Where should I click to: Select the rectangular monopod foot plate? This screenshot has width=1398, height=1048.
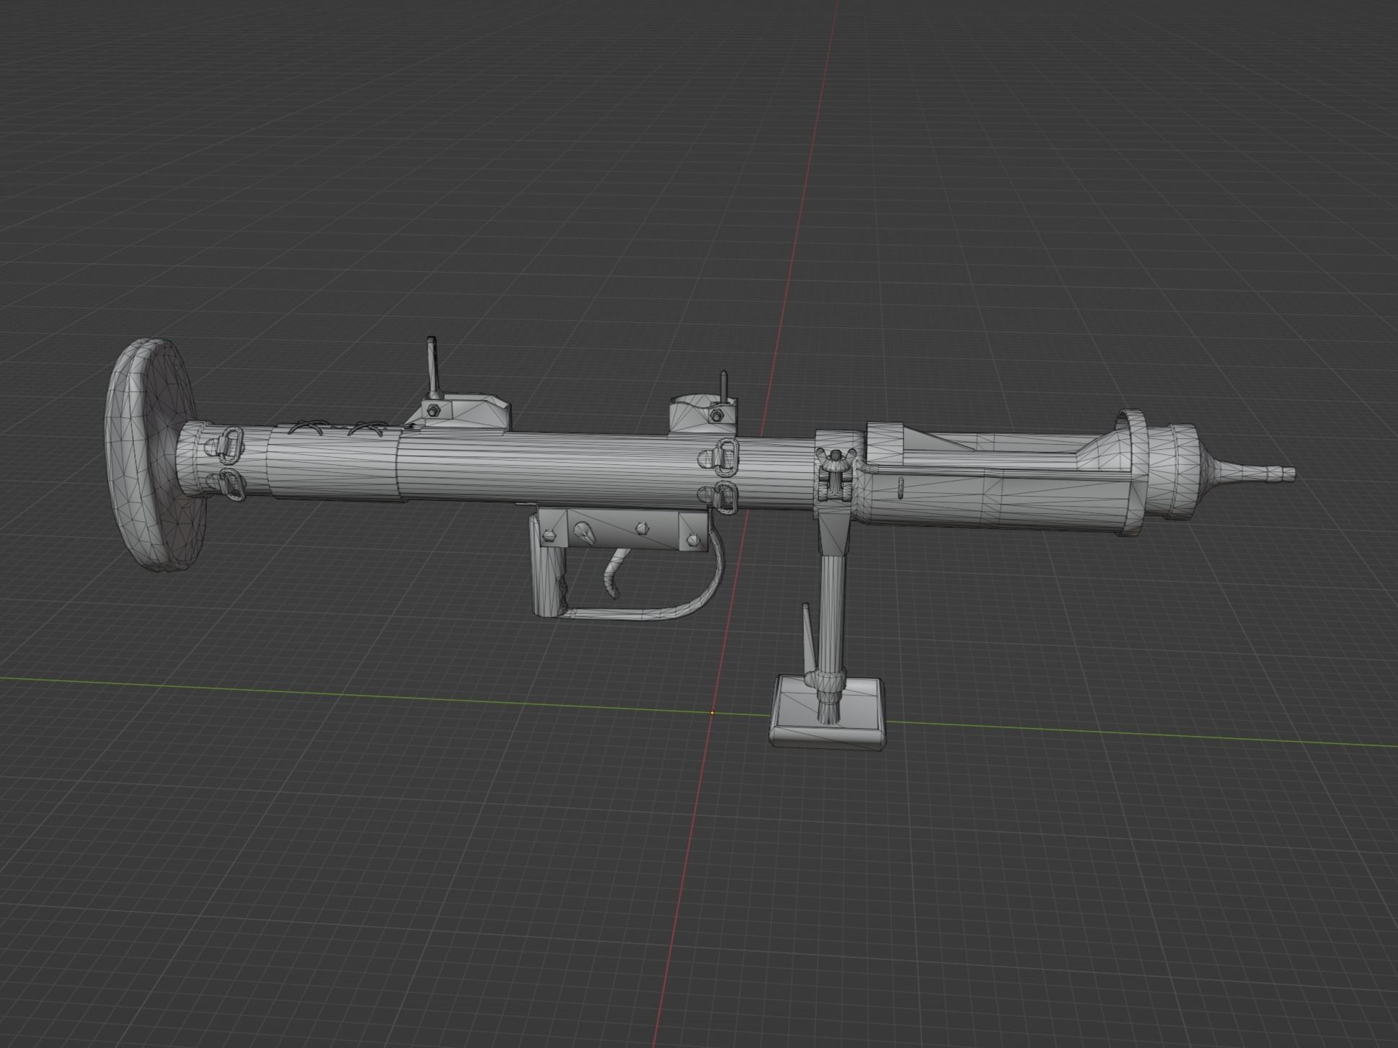(x=829, y=712)
